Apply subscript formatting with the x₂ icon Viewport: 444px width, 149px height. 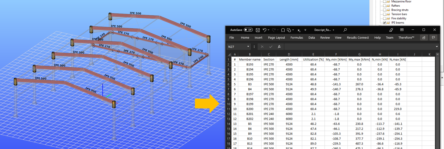click(x=299, y=30)
